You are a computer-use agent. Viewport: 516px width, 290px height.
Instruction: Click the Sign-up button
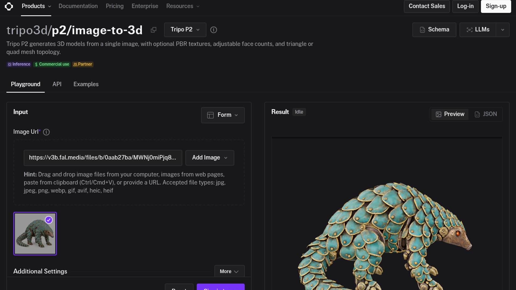[496, 6]
